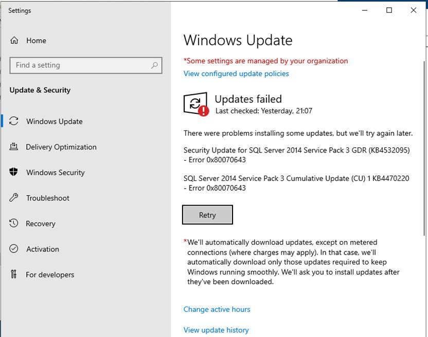Click the KB4532095 security update error text

[x=296, y=155]
